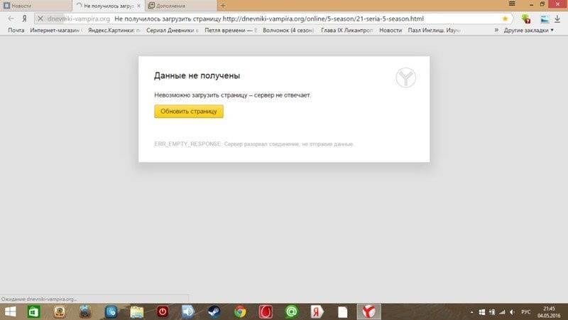The width and height of the screenshot is (568, 320).
Task: Open the Глава IX Ликантроп bookmark
Action: pos(346,31)
